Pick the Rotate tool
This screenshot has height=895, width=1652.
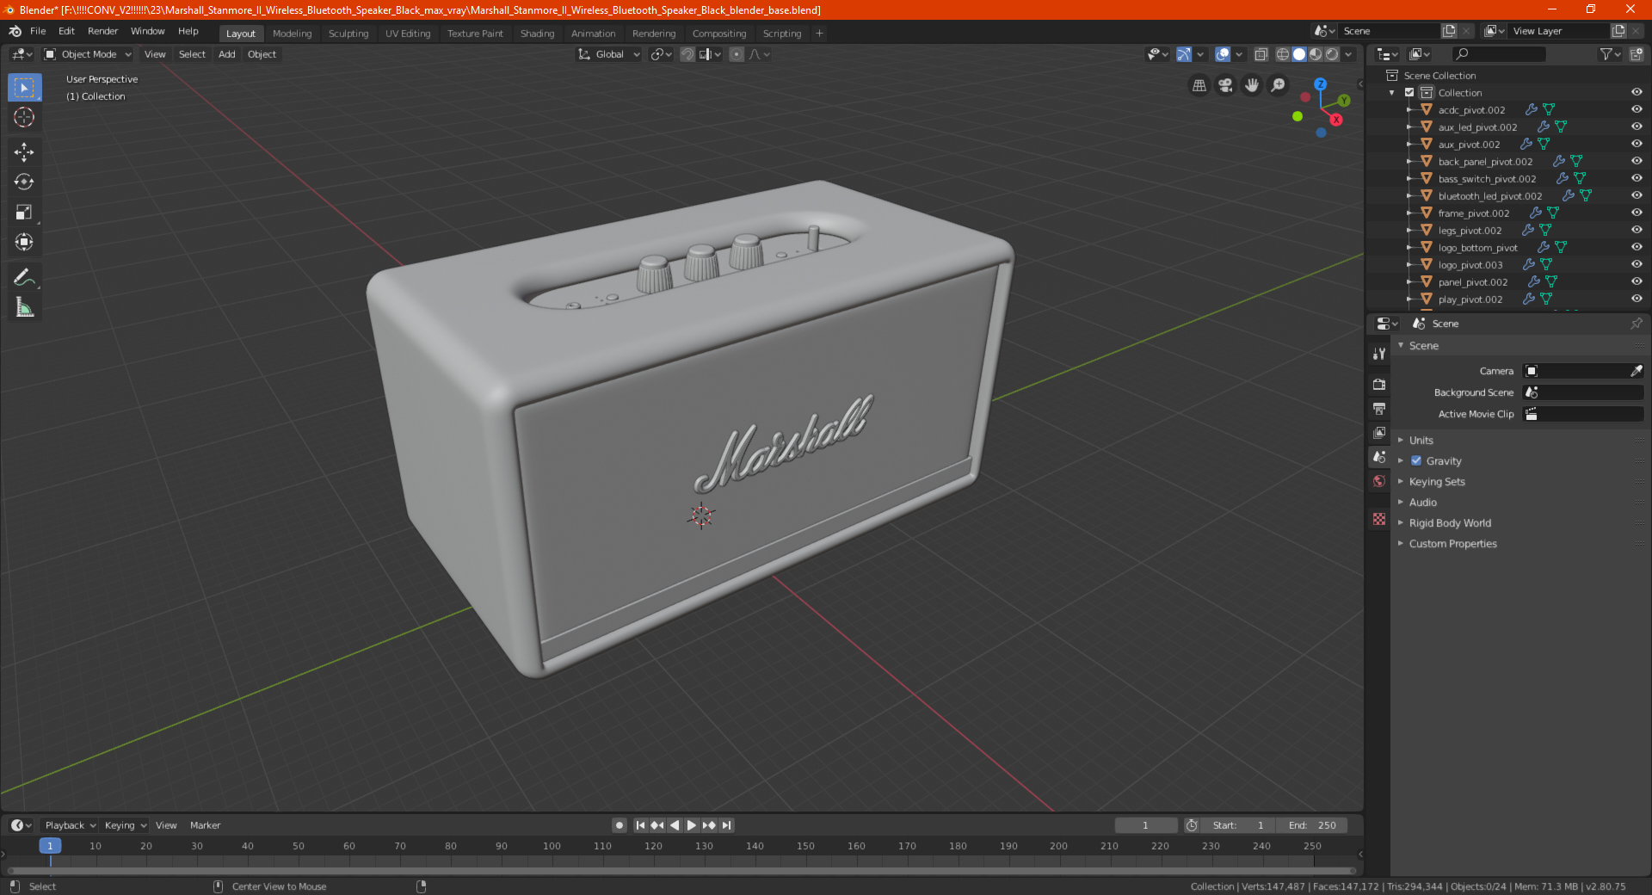[x=24, y=182]
